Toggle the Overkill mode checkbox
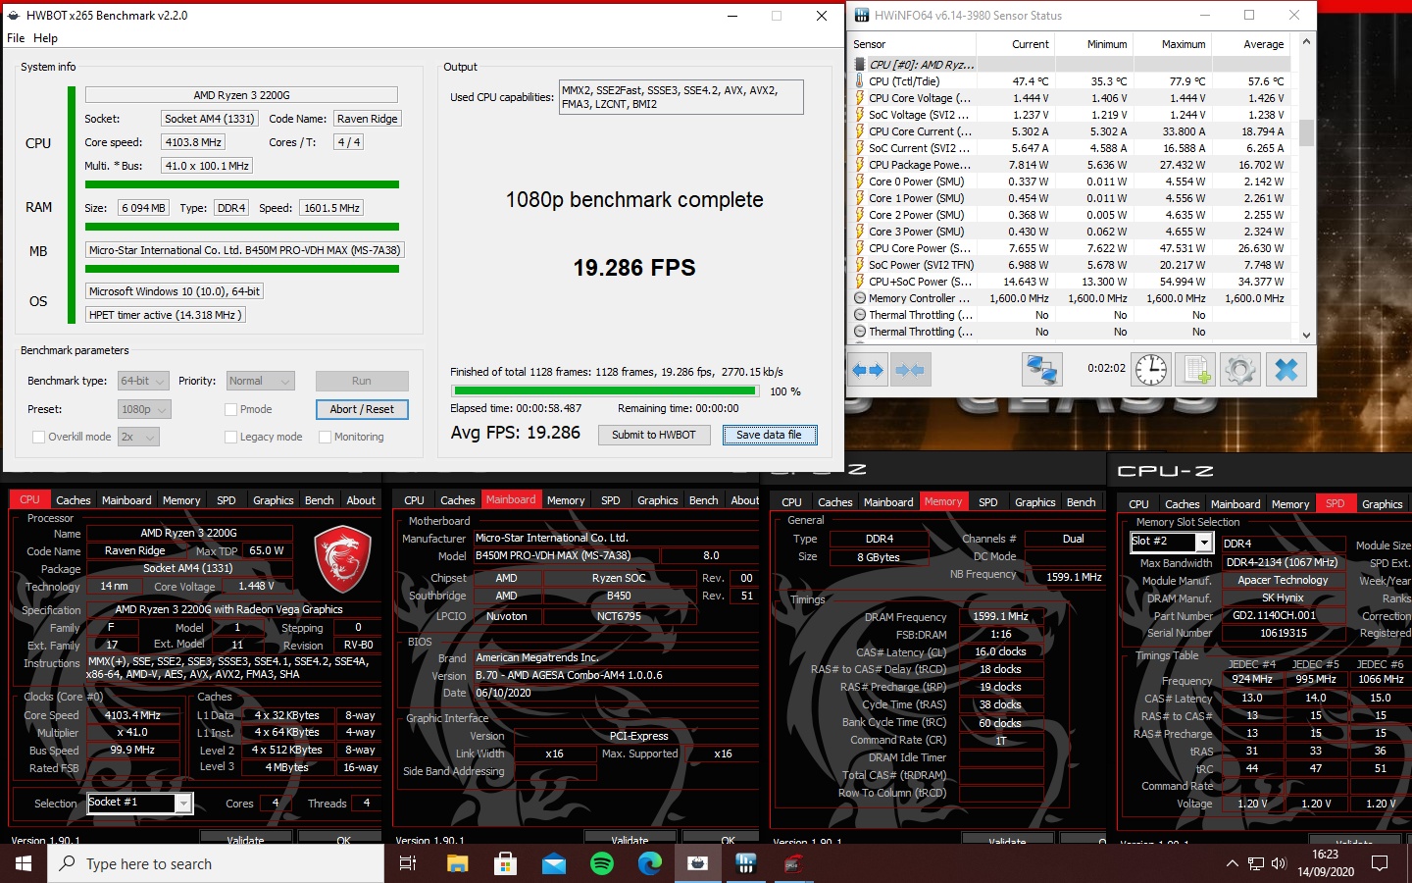 pos(38,437)
